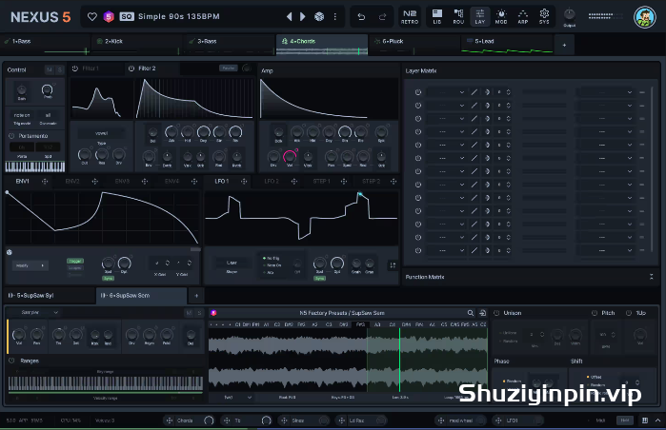
Task: Toggle Filter 2 power button
Action: [131, 68]
